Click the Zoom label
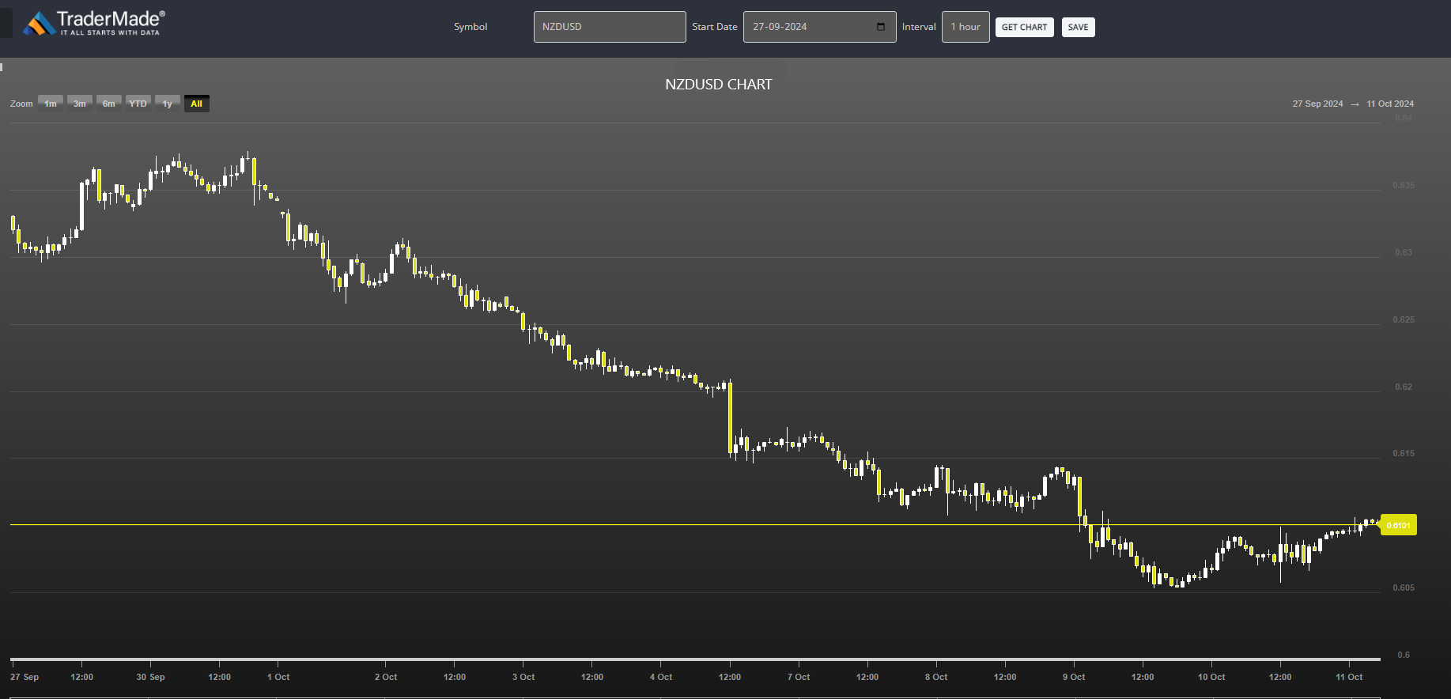This screenshot has height=699, width=1451. [x=21, y=104]
